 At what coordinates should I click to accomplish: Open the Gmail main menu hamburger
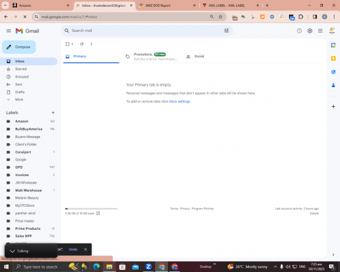click(x=9, y=31)
